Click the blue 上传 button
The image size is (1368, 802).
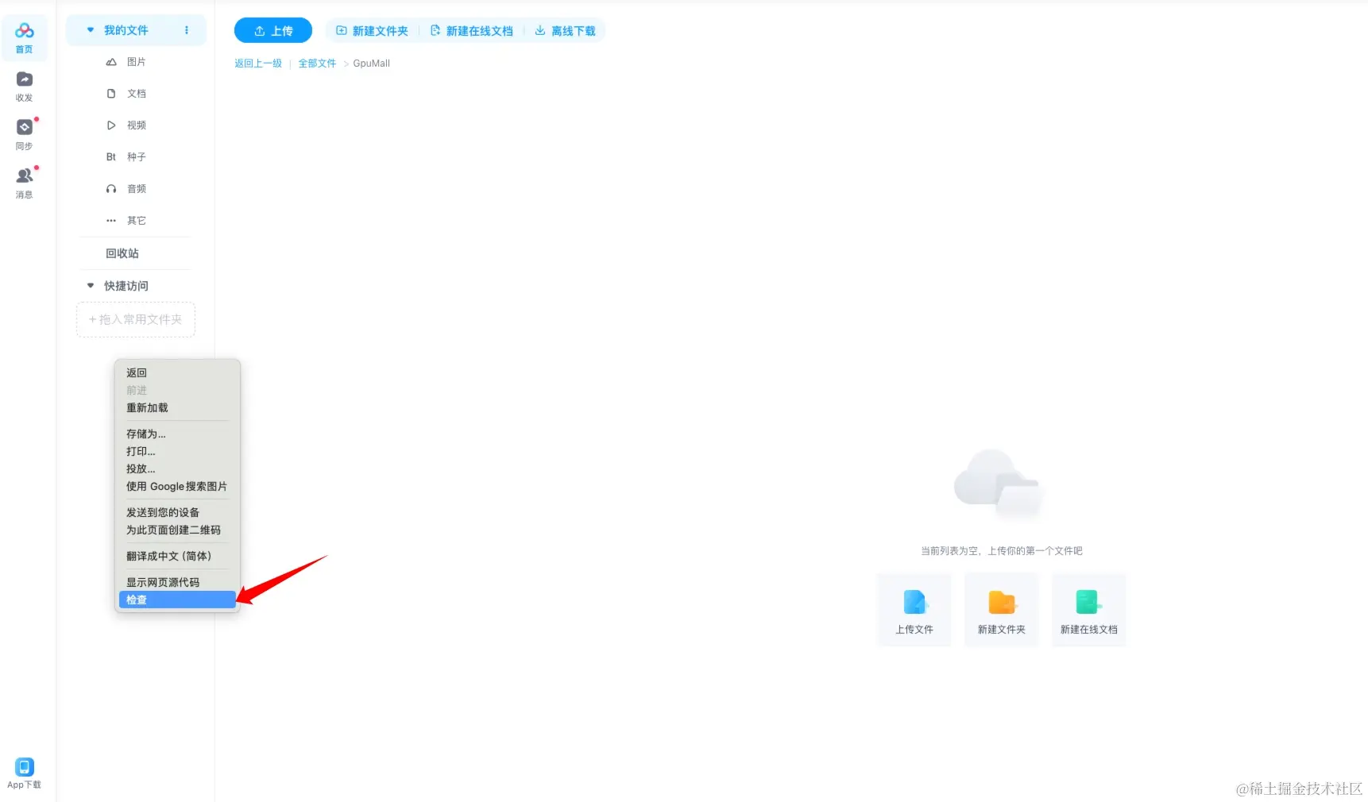coord(273,31)
